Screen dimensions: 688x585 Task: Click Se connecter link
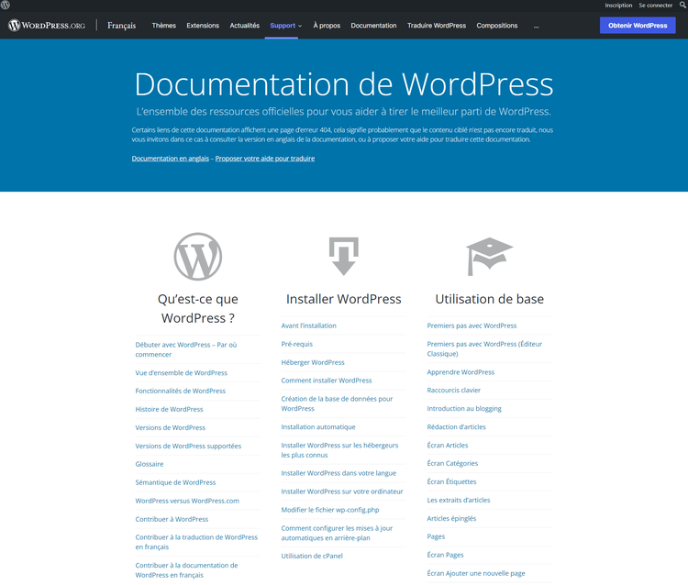click(x=656, y=6)
